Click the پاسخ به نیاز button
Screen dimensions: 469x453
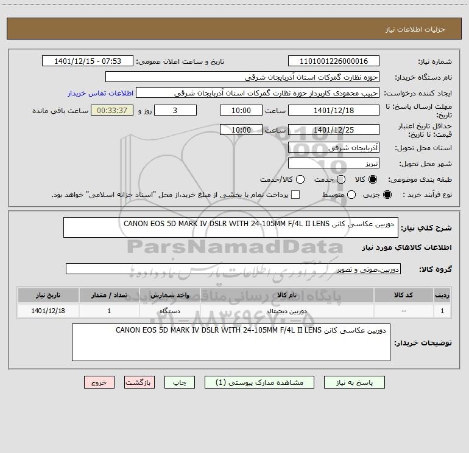point(354,382)
